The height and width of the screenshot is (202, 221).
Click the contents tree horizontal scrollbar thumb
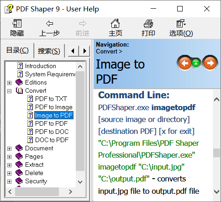point(37,191)
